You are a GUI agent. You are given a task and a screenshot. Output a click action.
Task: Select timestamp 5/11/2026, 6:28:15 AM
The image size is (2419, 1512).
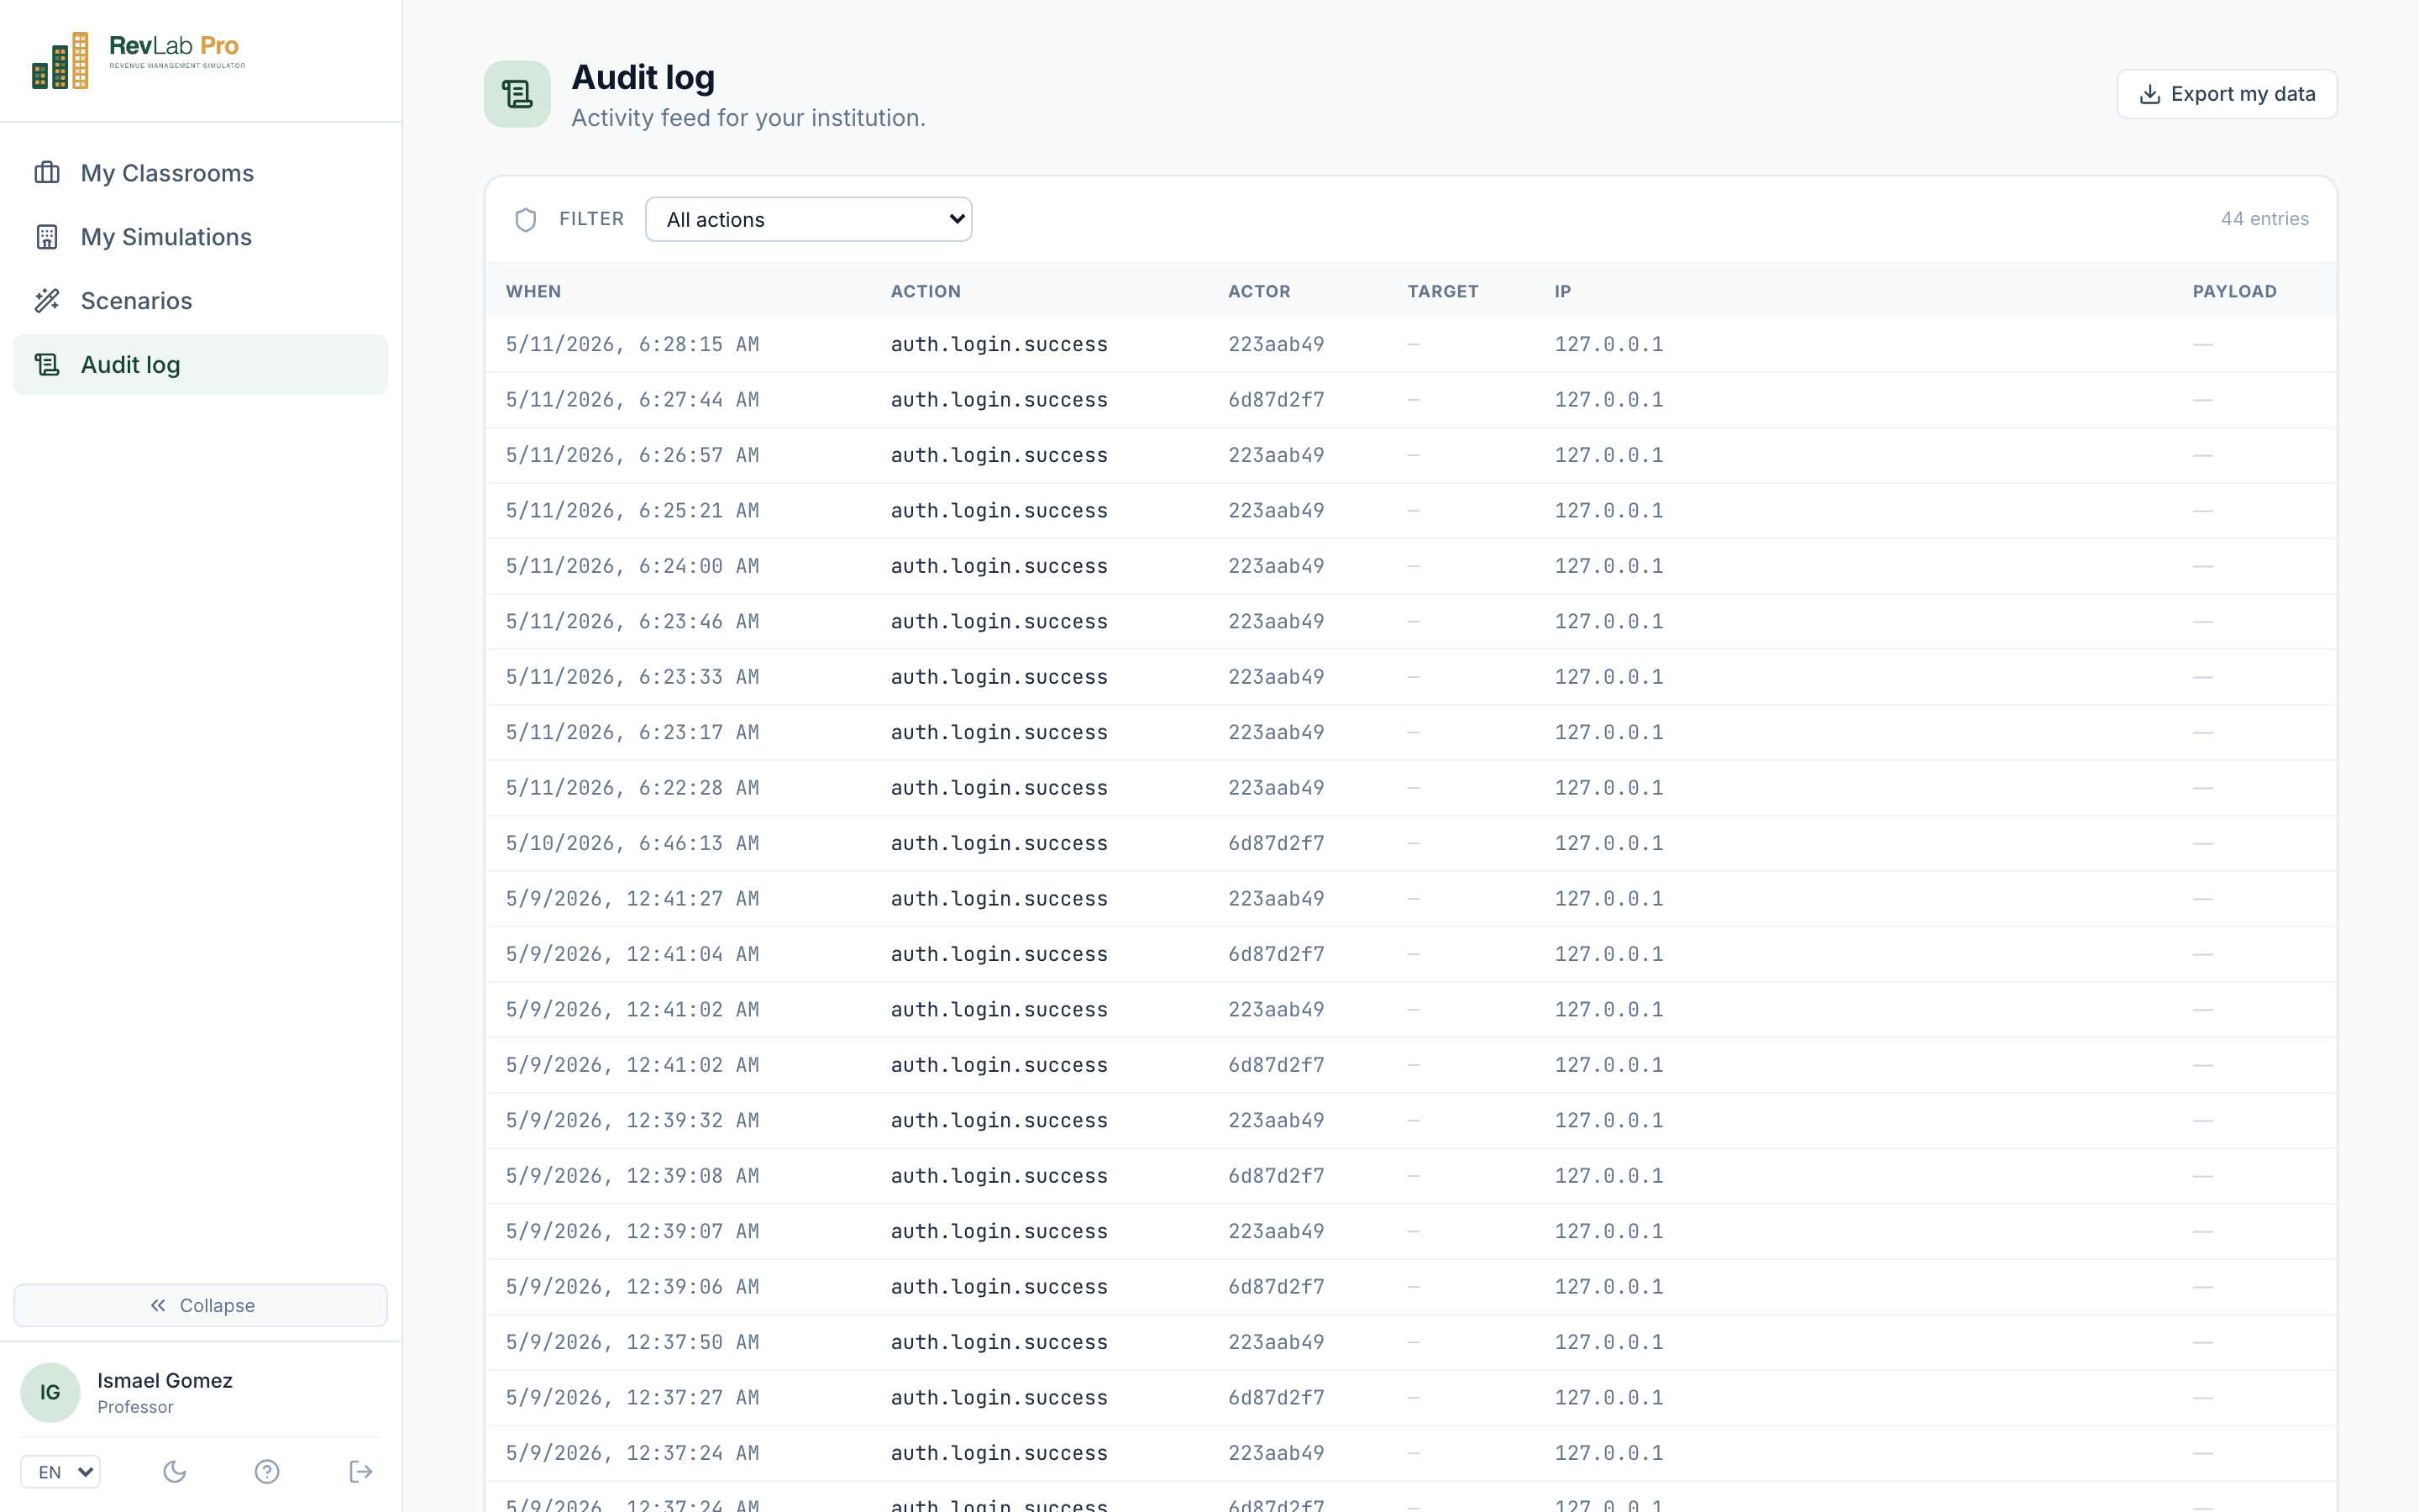632,344
